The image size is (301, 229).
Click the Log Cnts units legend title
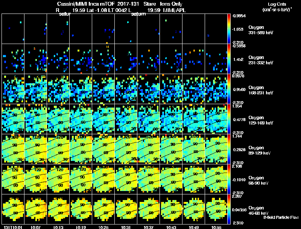277,7
